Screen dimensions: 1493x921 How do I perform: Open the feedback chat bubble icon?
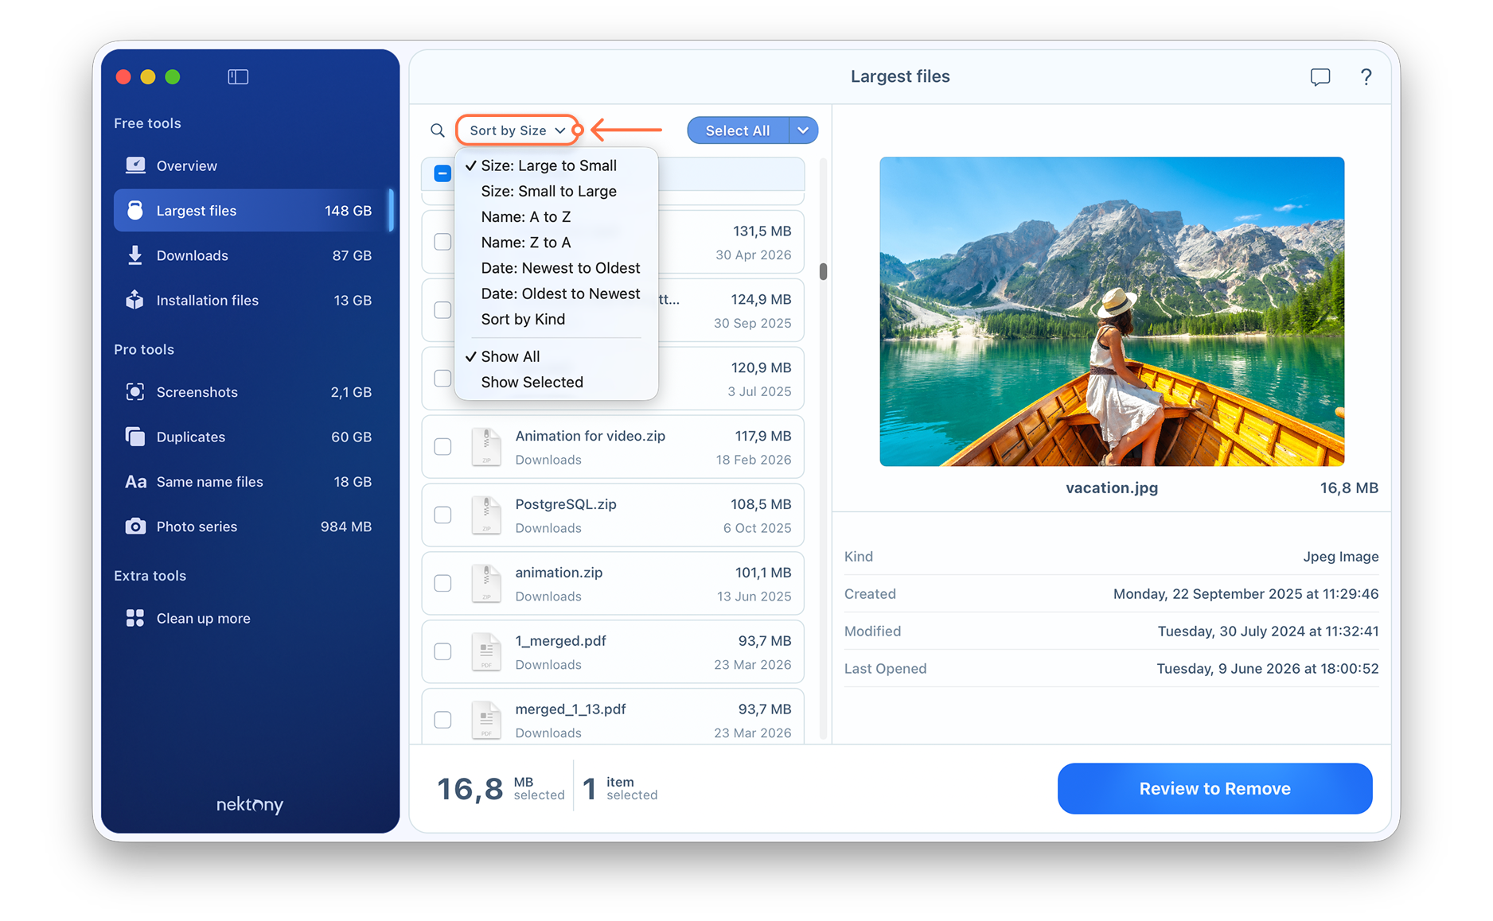tap(1320, 76)
